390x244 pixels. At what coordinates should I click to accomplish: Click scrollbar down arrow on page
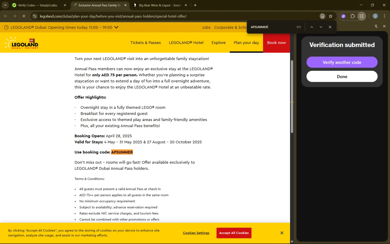[292, 242]
